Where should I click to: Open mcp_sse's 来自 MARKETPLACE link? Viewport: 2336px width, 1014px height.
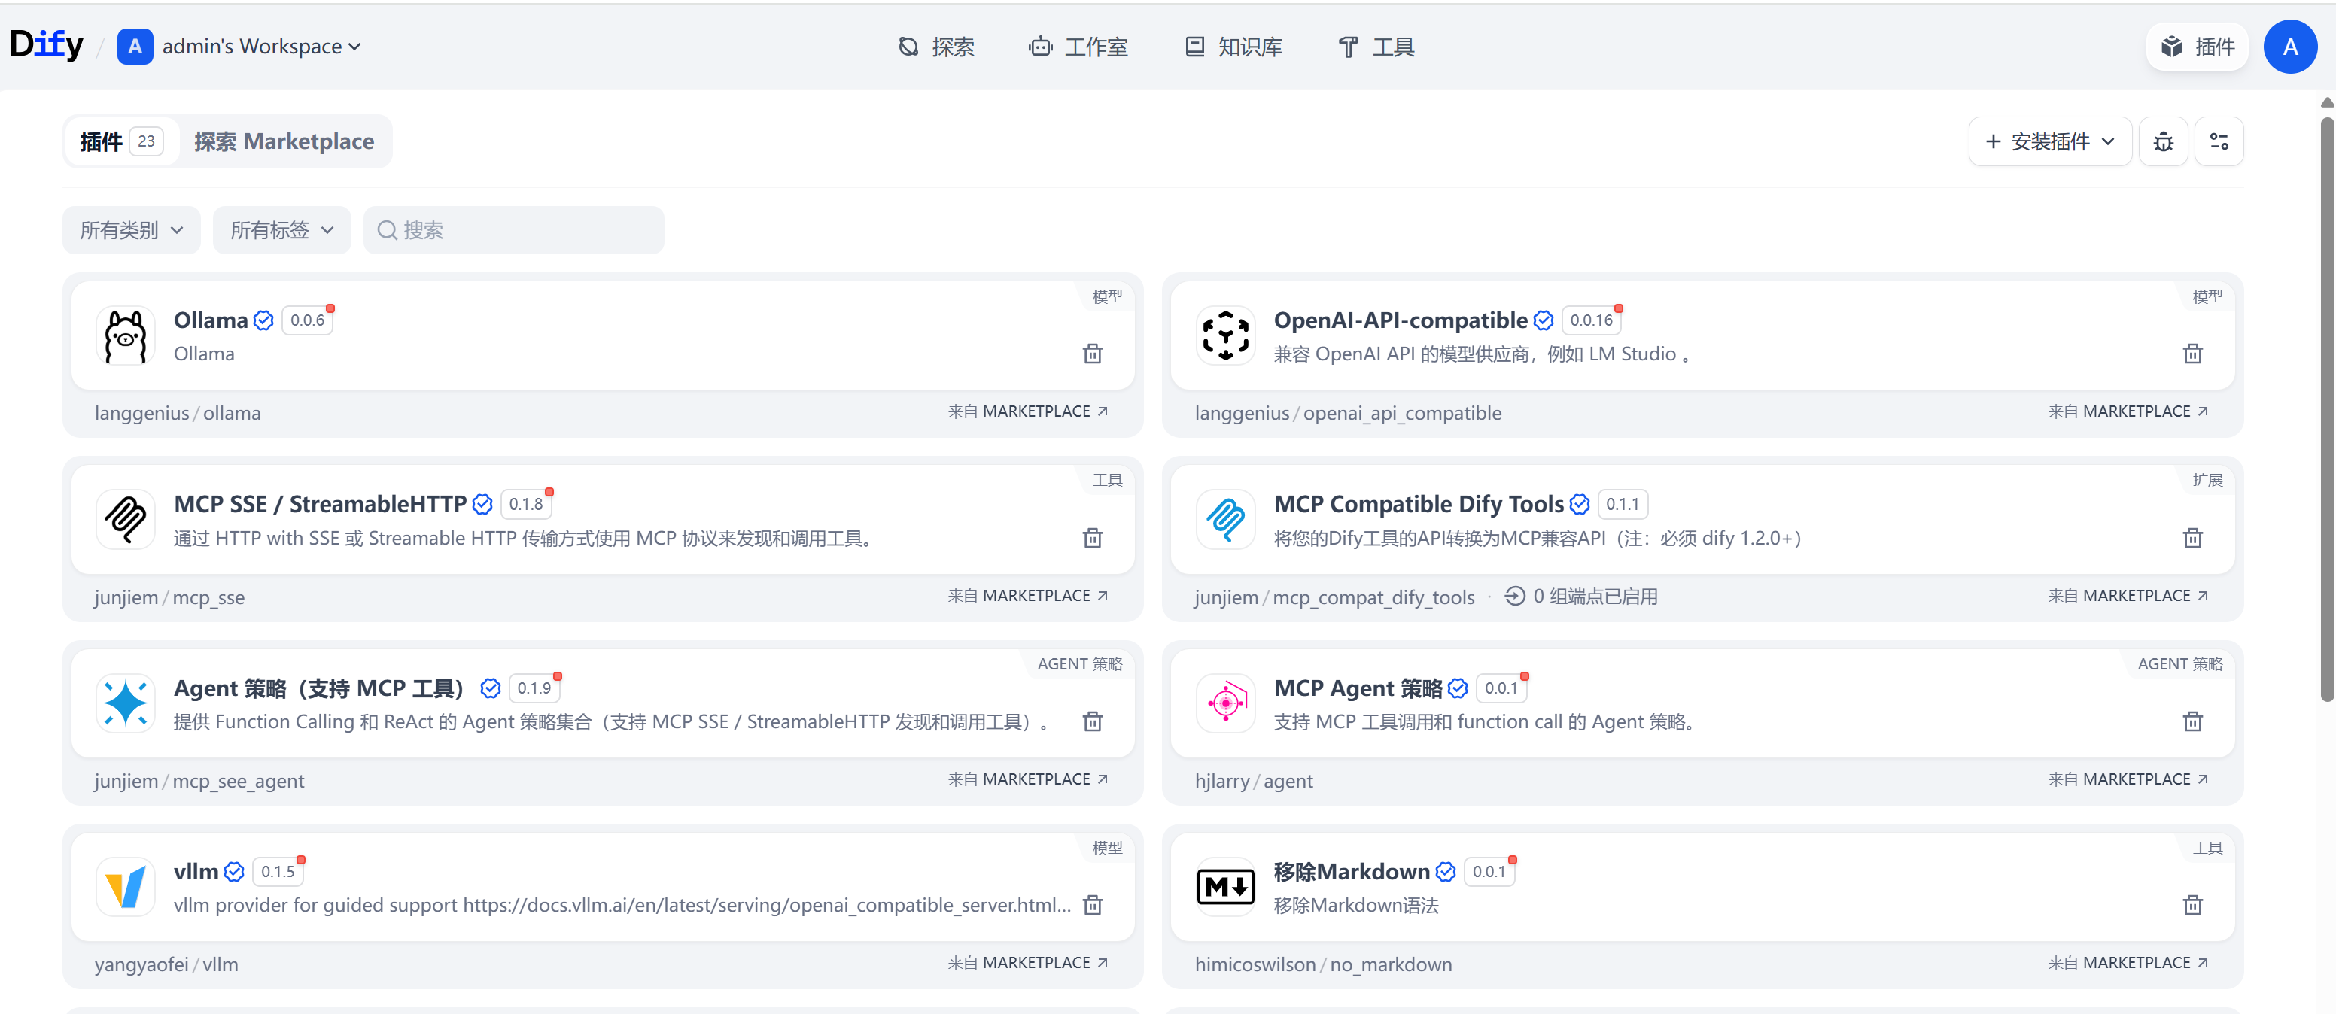[1028, 595]
